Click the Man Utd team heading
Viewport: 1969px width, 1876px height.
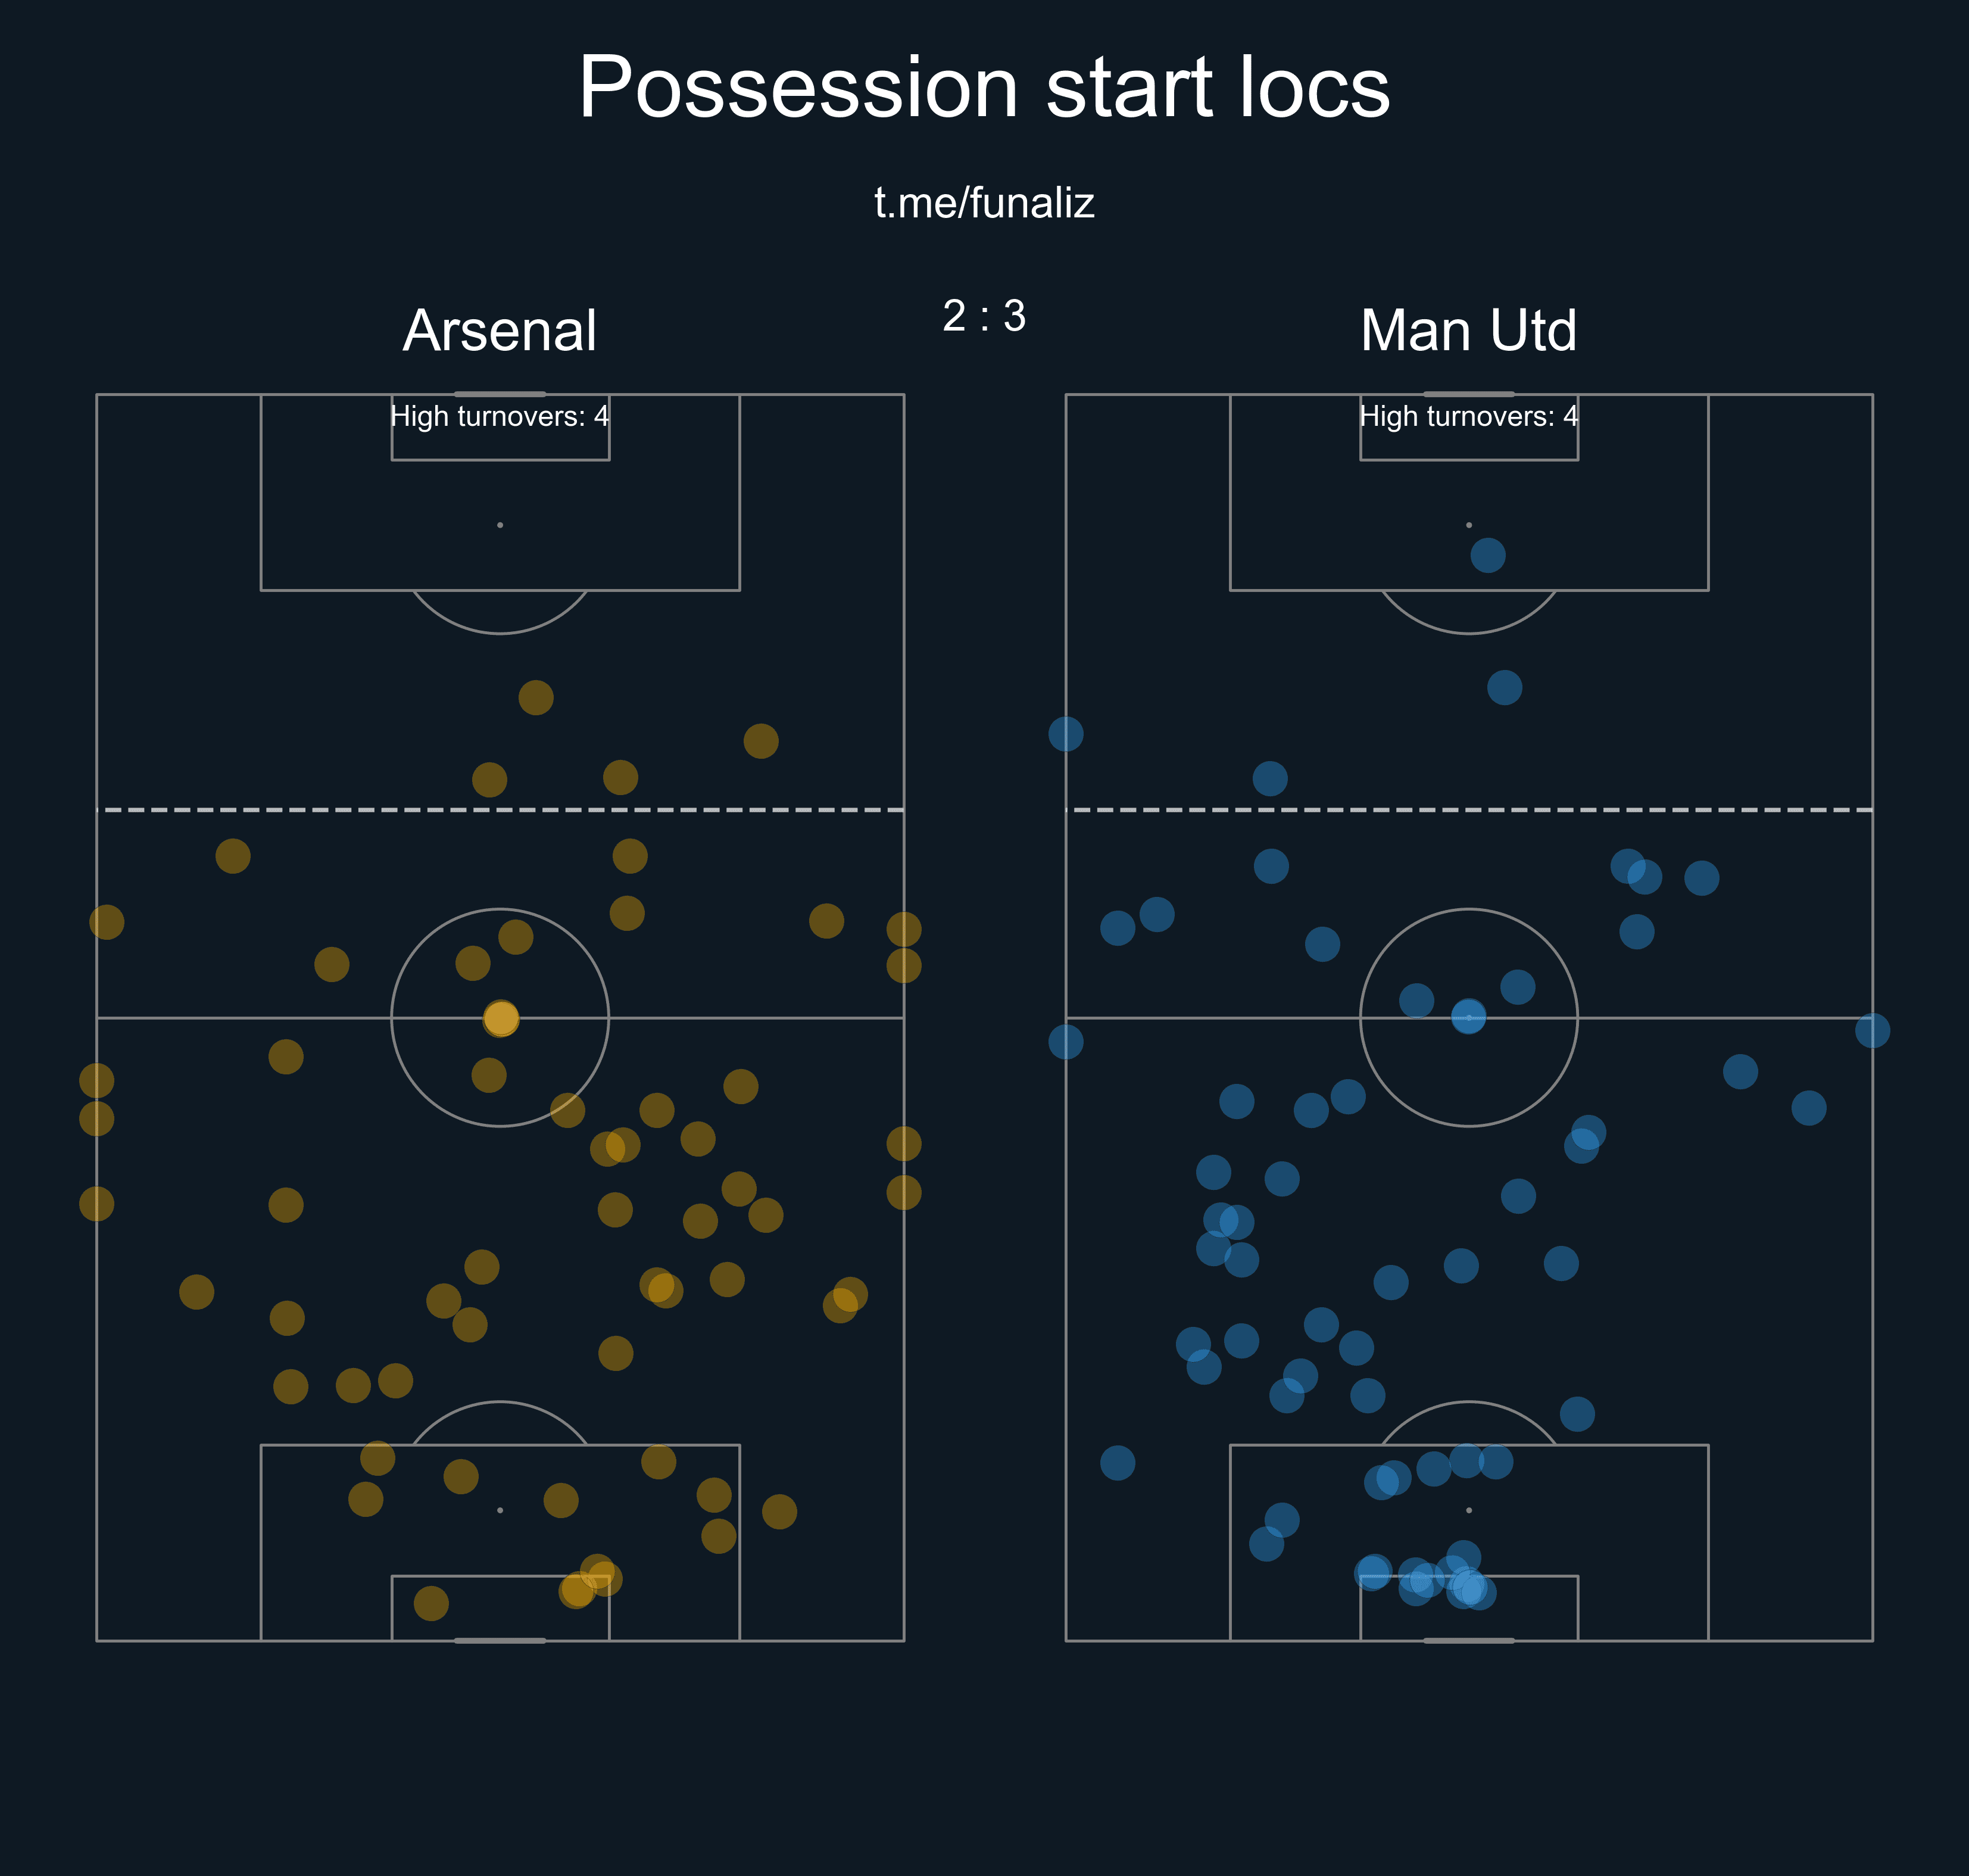[1468, 330]
